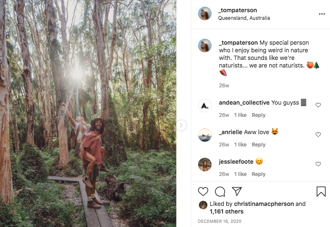Open _anrielle's profile avatar
This screenshot has width=330, height=227.
(205, 135)
